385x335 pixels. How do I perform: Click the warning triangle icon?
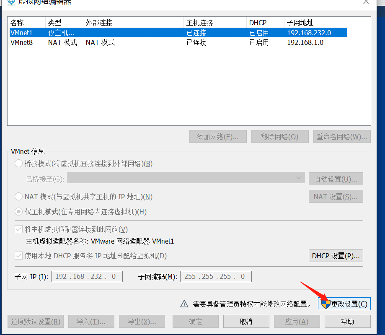tap(184, 304)
